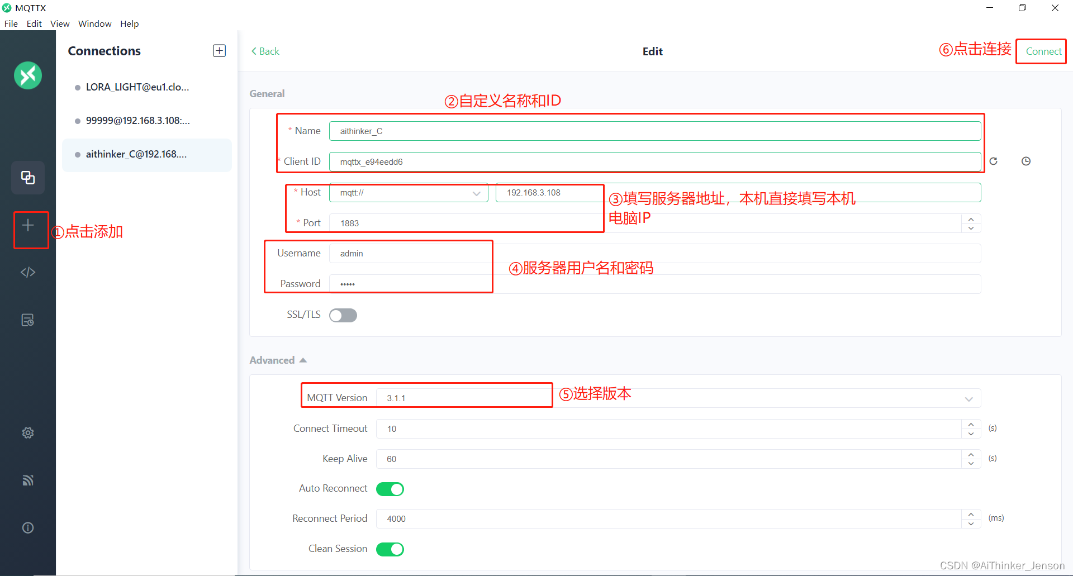Increase Keep Alive with up stepper arrow
1073x576 pixels.
[x=971, y=455]
